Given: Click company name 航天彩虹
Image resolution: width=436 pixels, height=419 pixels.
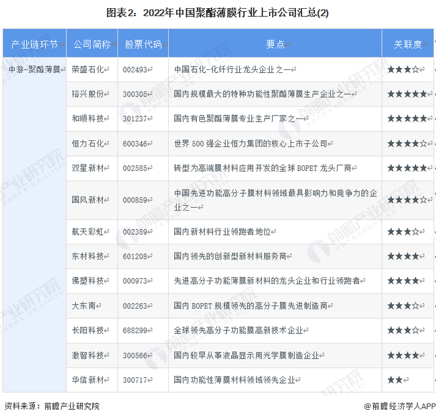Looking at the screenshot, I should click(88, 231).
